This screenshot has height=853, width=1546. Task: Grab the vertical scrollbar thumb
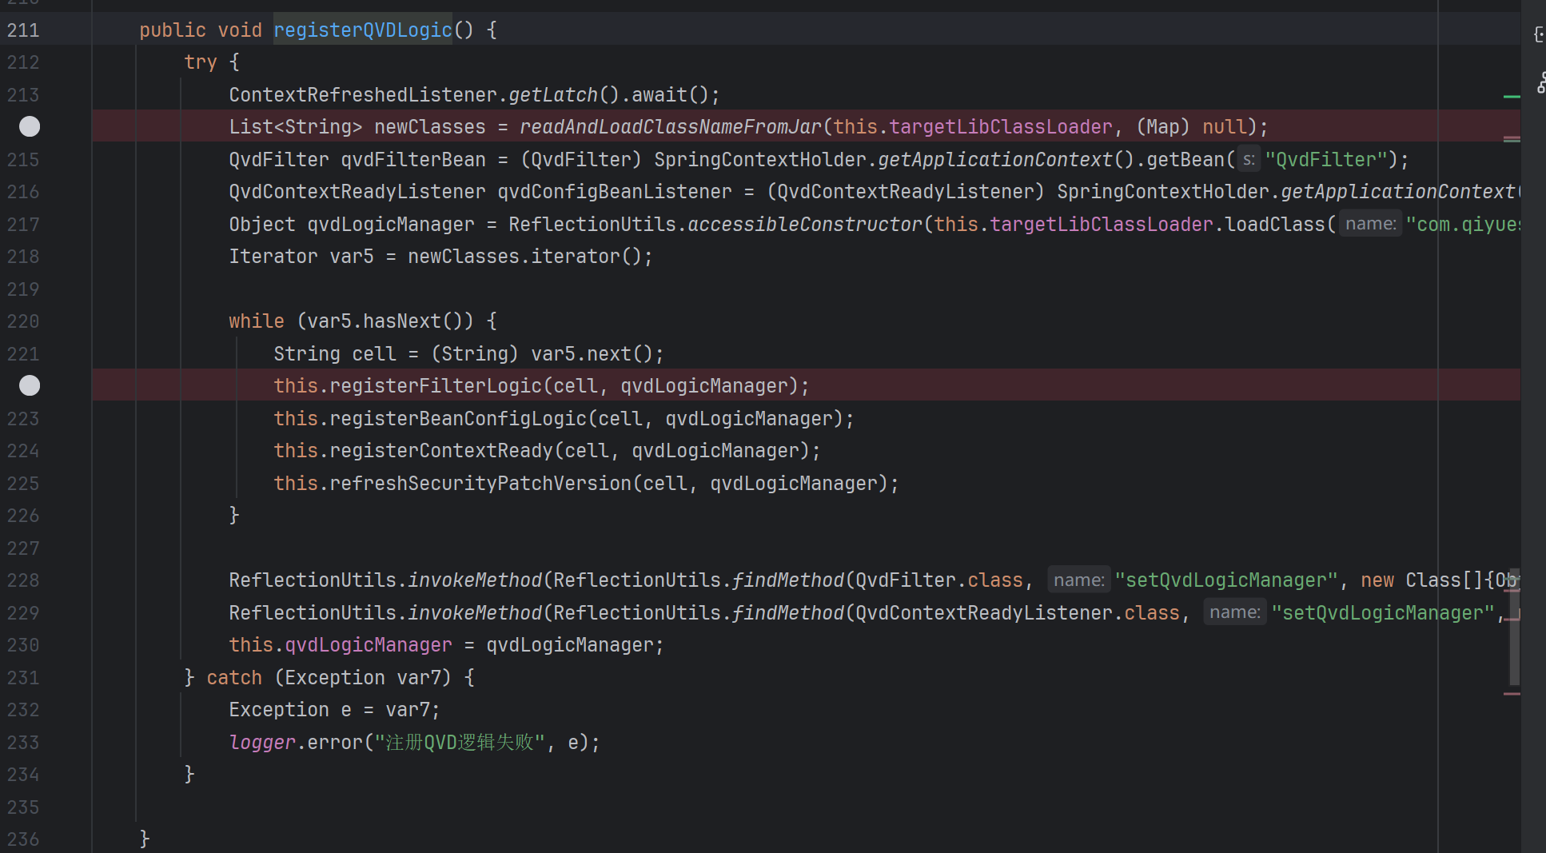pyautogui.click(x=1514, y=628)
